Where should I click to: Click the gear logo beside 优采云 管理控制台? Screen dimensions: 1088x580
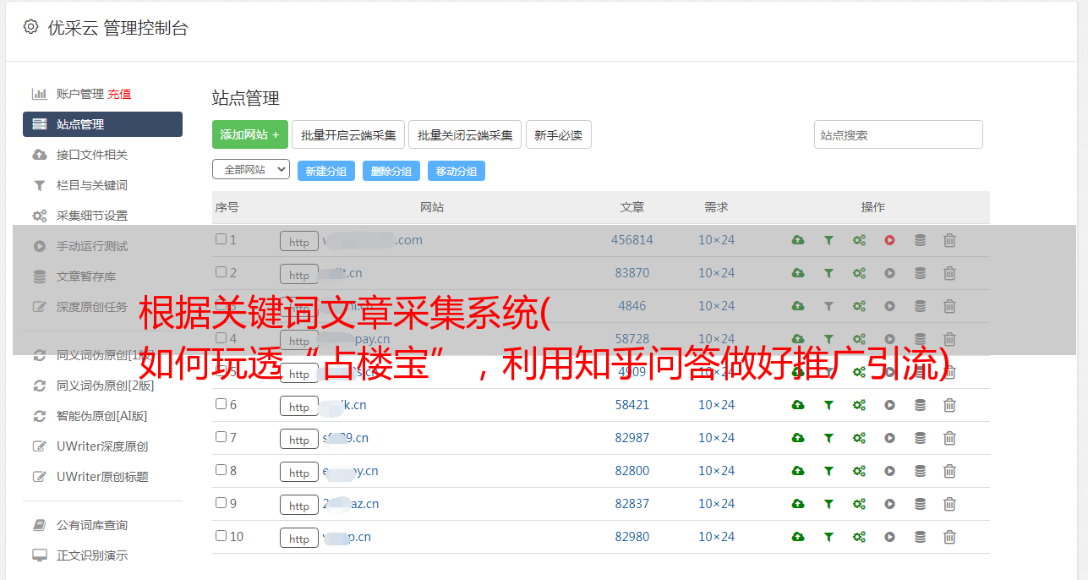tap(31, 27)
